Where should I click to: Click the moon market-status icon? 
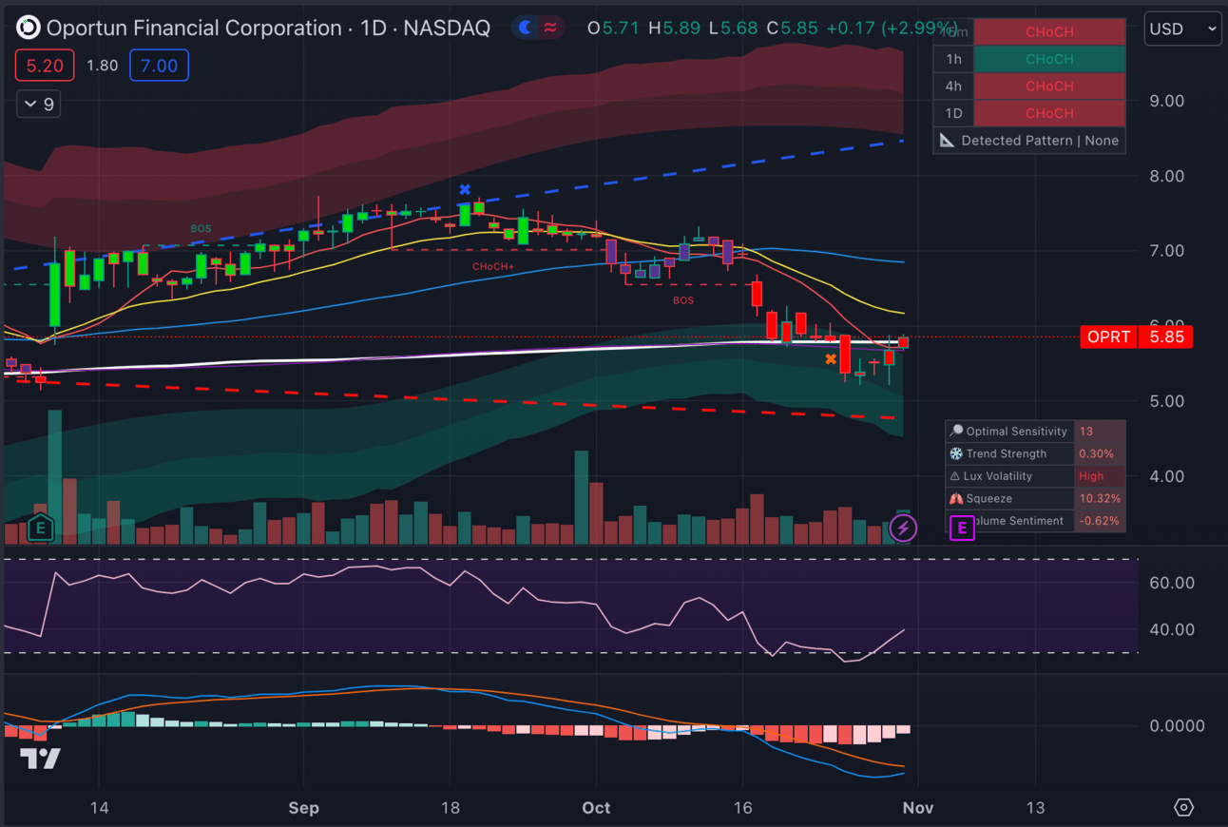(x=524, y=29)
